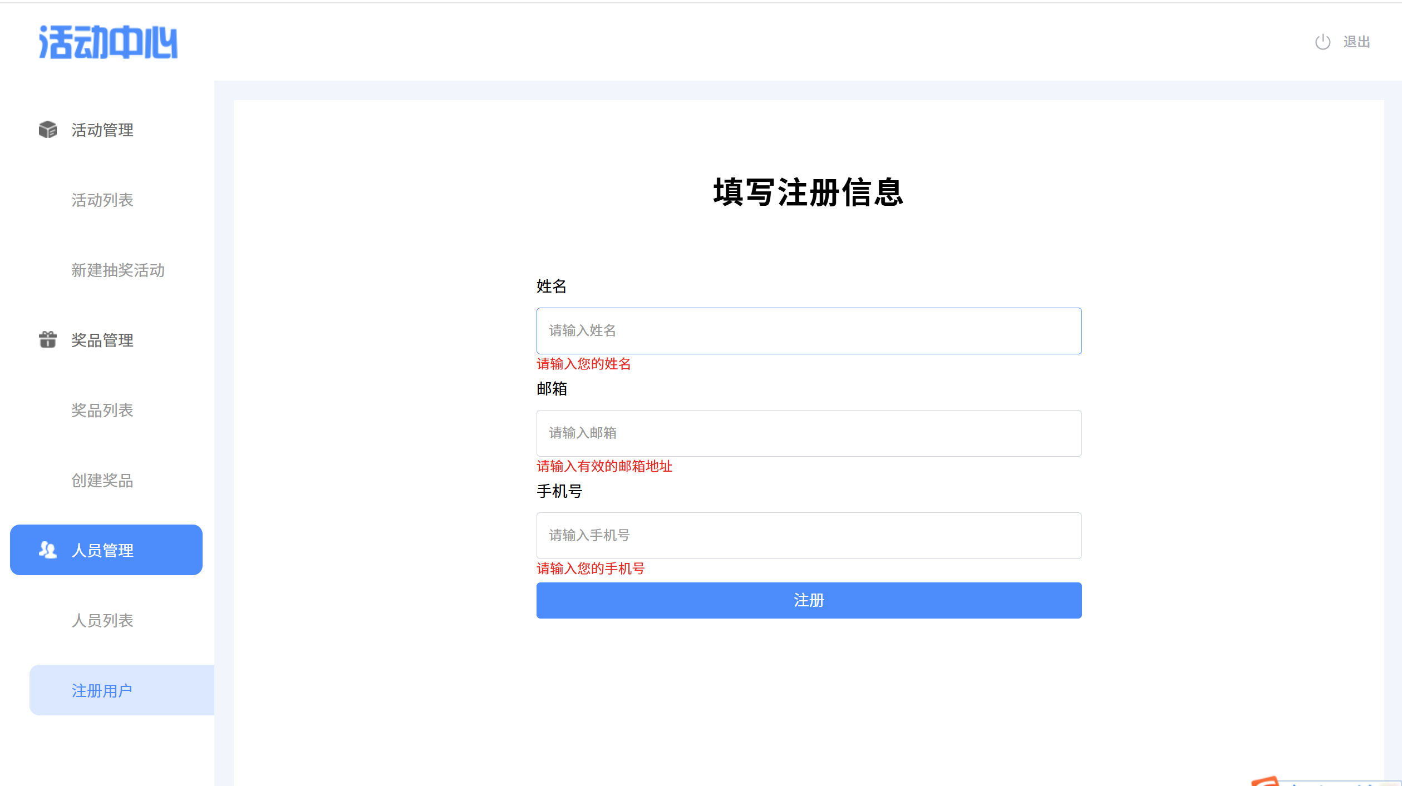Click the cube icon for 活动管理
Viewport: 1402px width, 786px height.
point(48,130)
